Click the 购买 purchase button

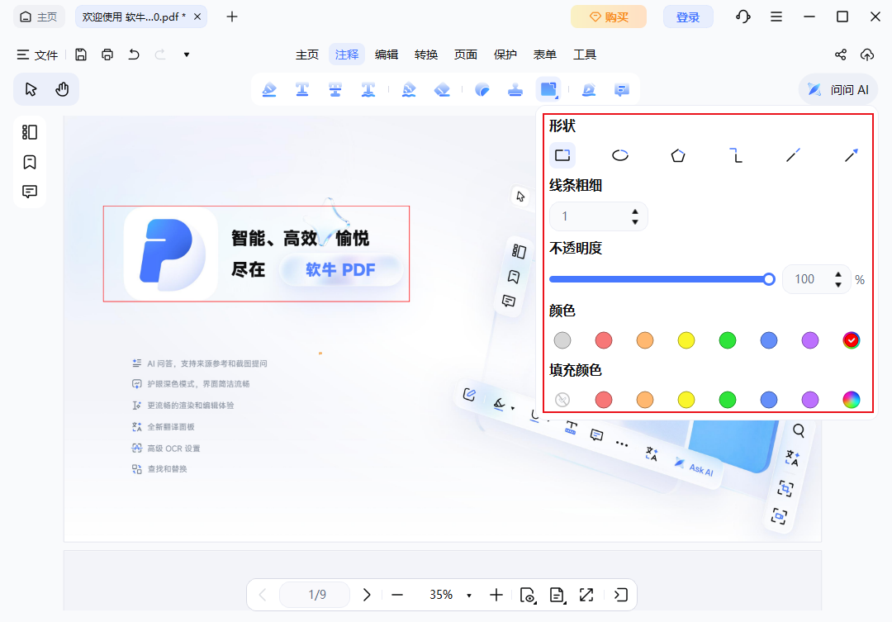tap(609, 17)
